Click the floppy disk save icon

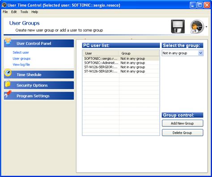click(178, 26)
